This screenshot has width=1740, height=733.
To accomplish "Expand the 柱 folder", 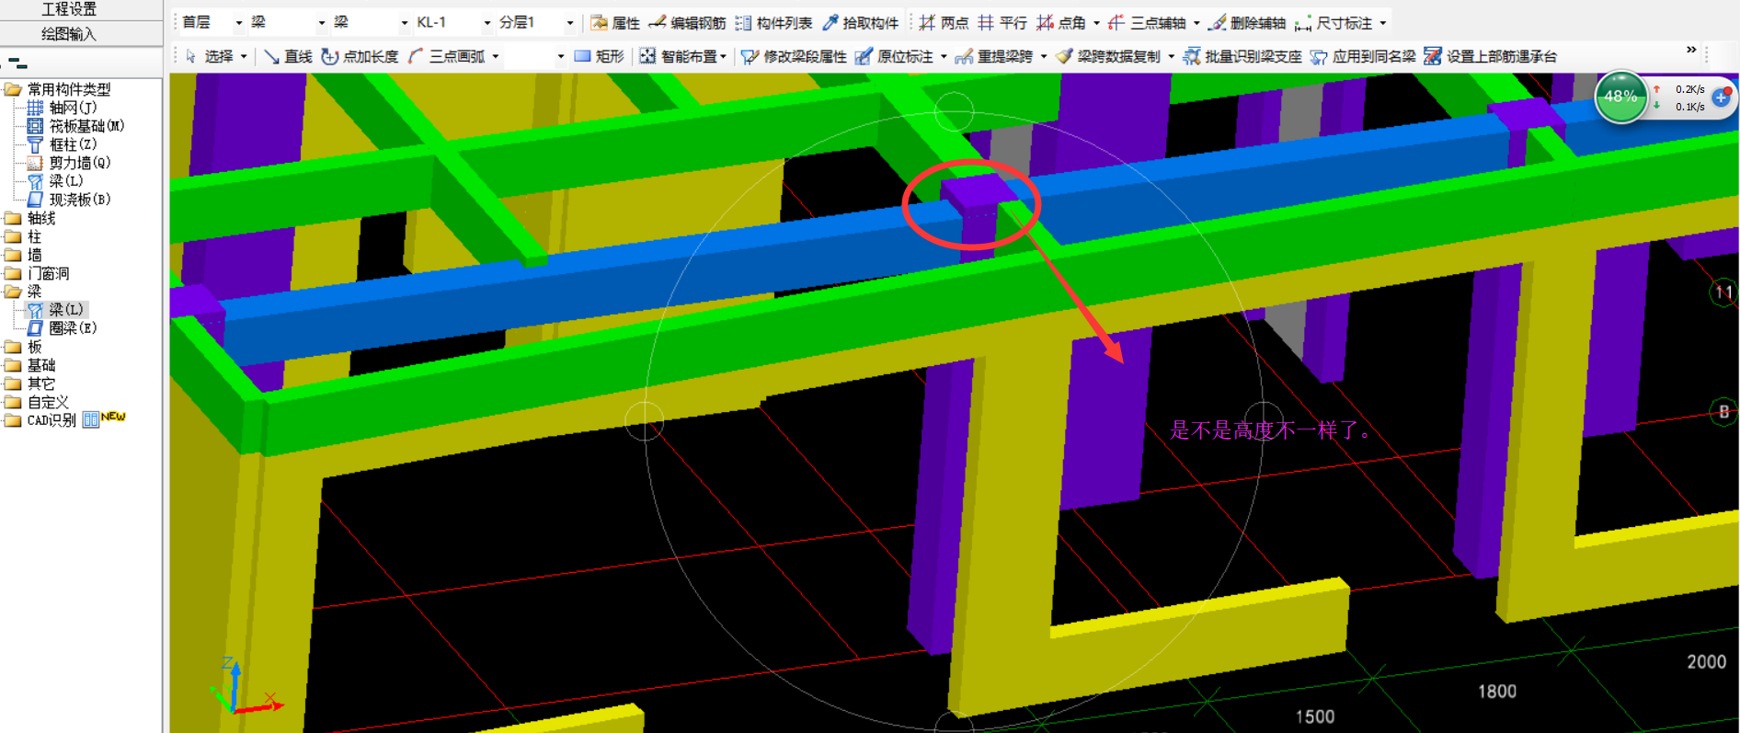I will pos(23,236).
